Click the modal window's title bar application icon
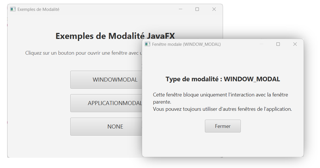The width and height of the screenshot is (320, 168). (x=147, y=44)
